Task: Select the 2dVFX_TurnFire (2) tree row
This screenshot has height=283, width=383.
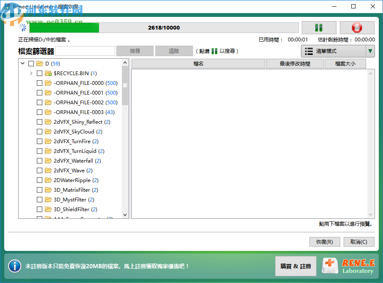Action: (76, 141)
